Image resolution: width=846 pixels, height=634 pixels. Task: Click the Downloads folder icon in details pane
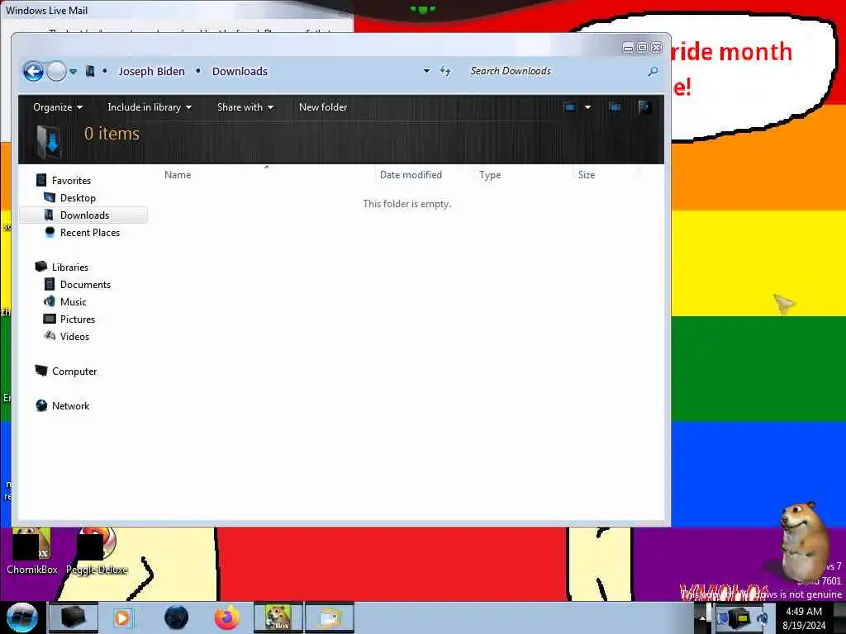(49, 141)
